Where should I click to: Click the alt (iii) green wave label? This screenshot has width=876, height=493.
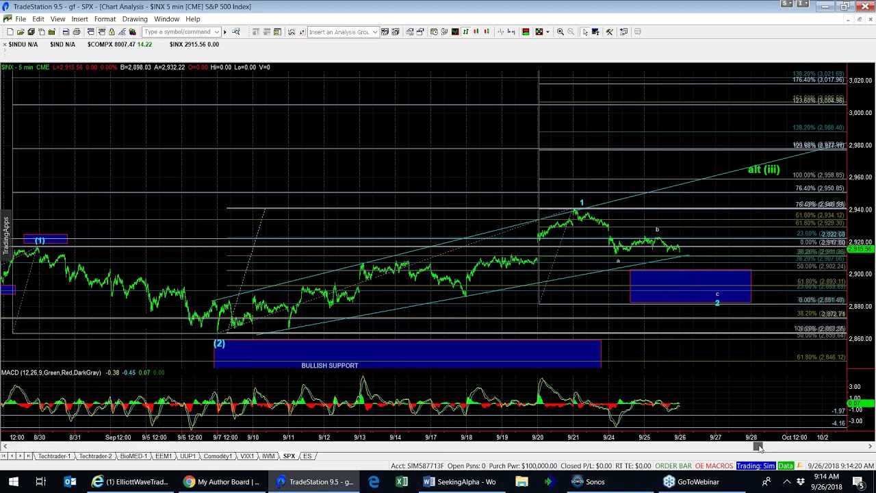764,169
